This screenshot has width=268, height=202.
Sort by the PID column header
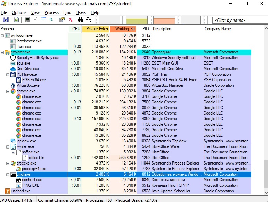click(x=144, y=29)
